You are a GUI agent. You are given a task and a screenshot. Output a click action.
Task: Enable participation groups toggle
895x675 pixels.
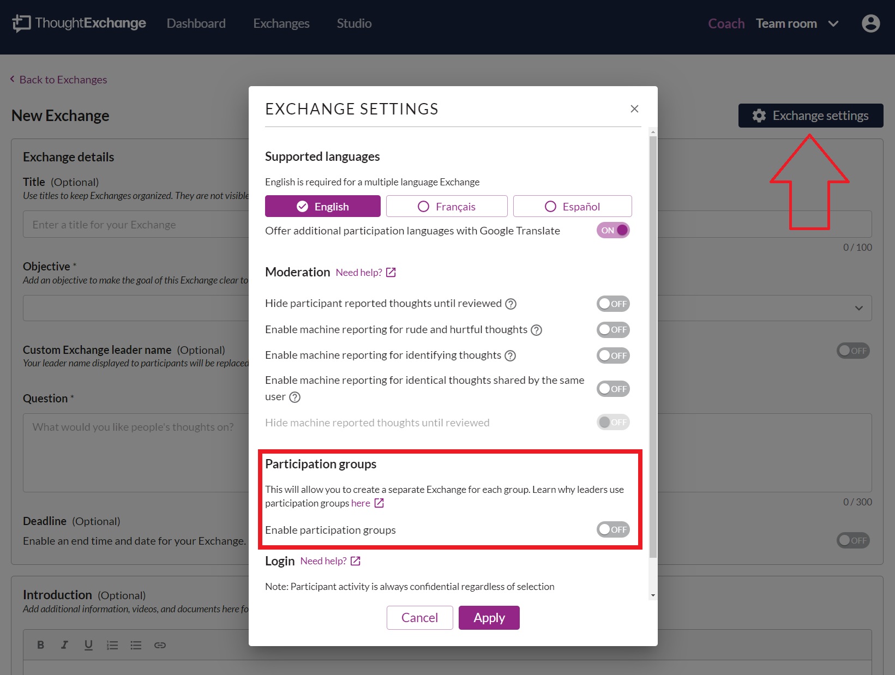(613, 529)
